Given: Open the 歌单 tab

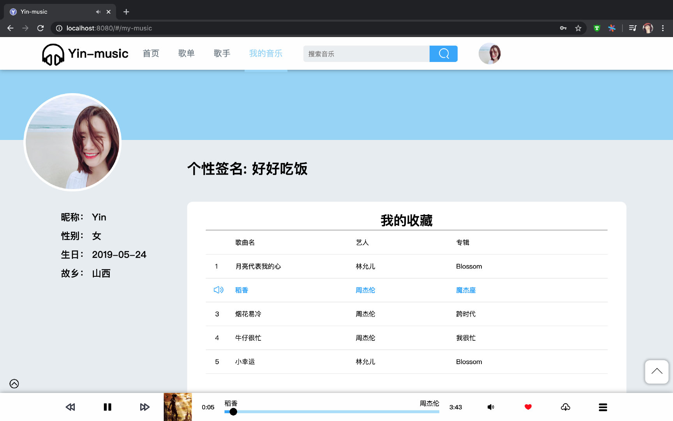Looking at the screenshot, I should (x=187, y=53).
